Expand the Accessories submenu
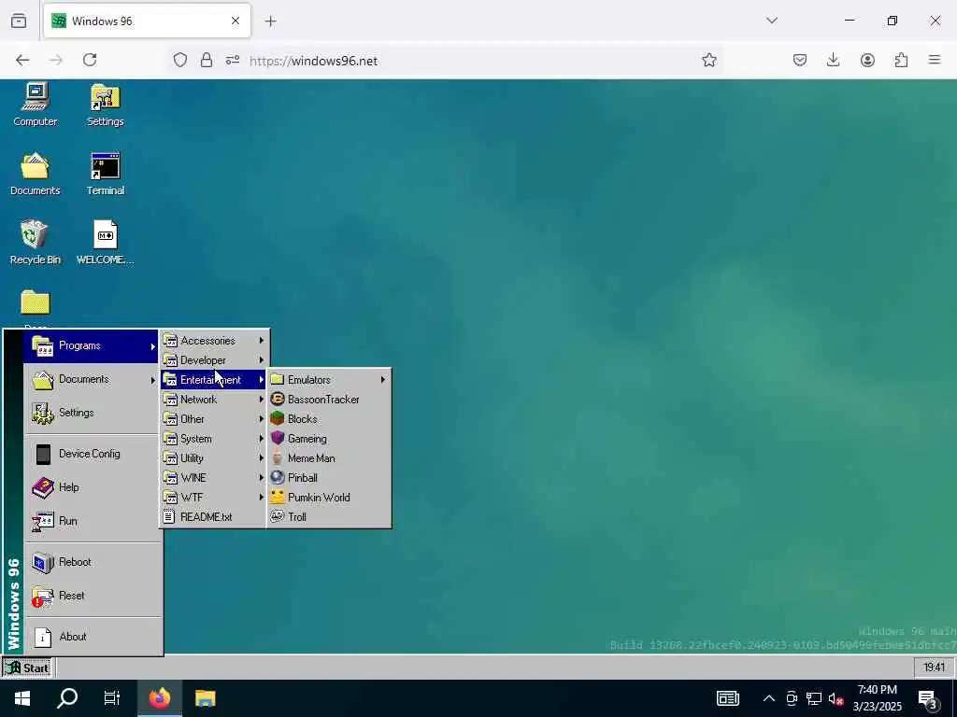This screenshot has width=957, height=717. [x=214, y=341]
